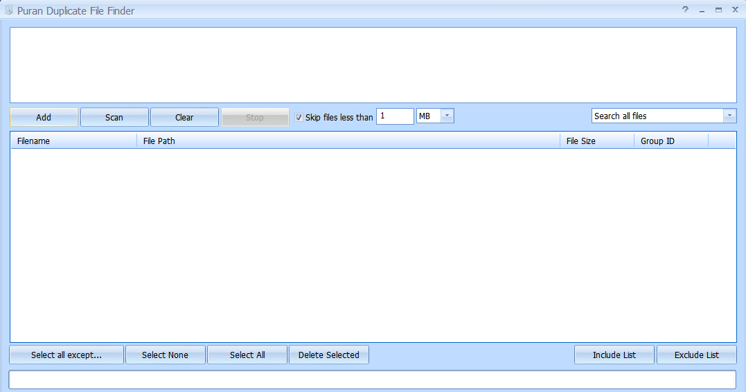Sort results by File Size column header
The height and width of the screenshot is (392, 746).
point(597,141)
